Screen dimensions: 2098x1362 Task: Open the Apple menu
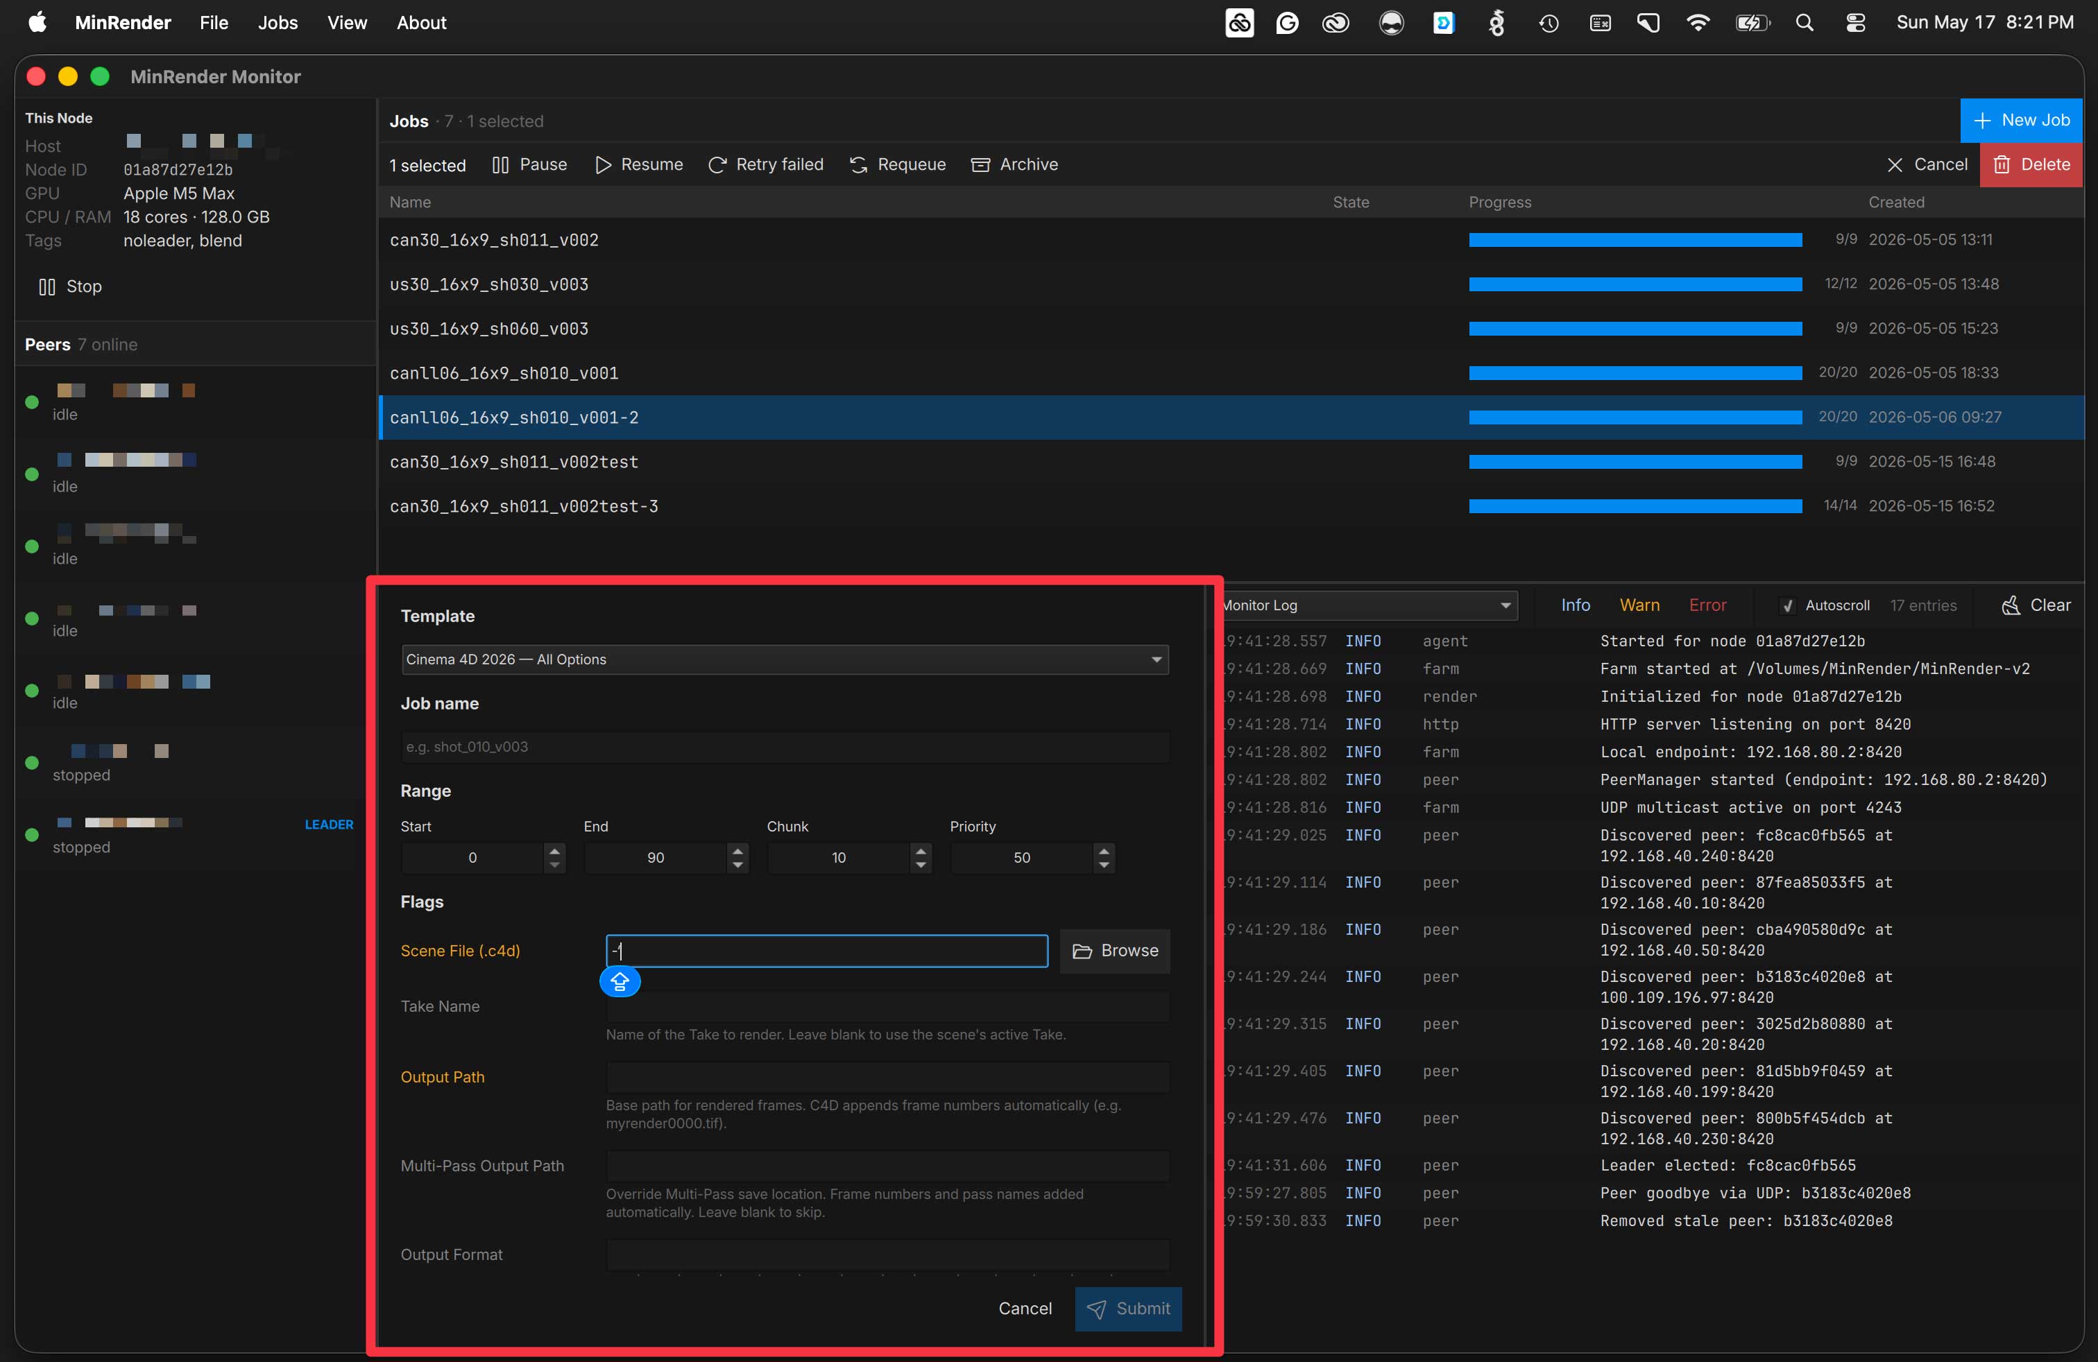(x=38, y=23)
